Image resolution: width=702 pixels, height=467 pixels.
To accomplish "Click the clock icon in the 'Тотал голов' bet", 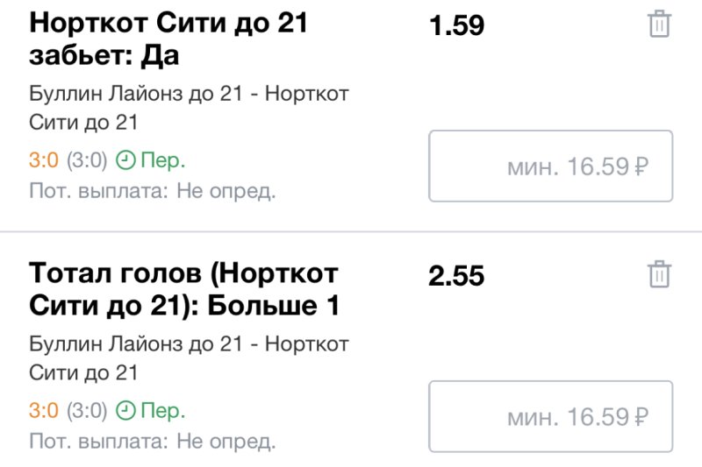I will (x=127, y=411).
